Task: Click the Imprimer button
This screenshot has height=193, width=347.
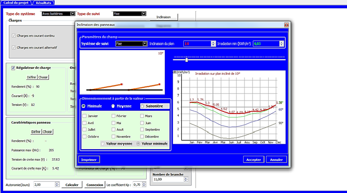Action: (x=89, y=159)
